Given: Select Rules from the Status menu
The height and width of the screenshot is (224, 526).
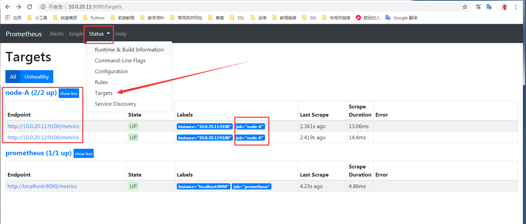Looking at the screenshot, I should pos(129,82).
